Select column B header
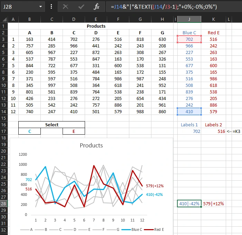Viewport: 242px width, 235px height. tap(29, 19)
